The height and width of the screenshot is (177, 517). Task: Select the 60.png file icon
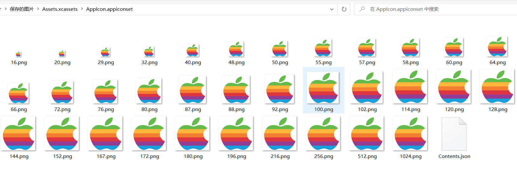(454, 47)
